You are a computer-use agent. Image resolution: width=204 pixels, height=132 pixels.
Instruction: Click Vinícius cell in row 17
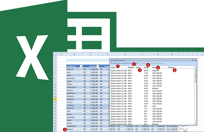click(74, 105)
